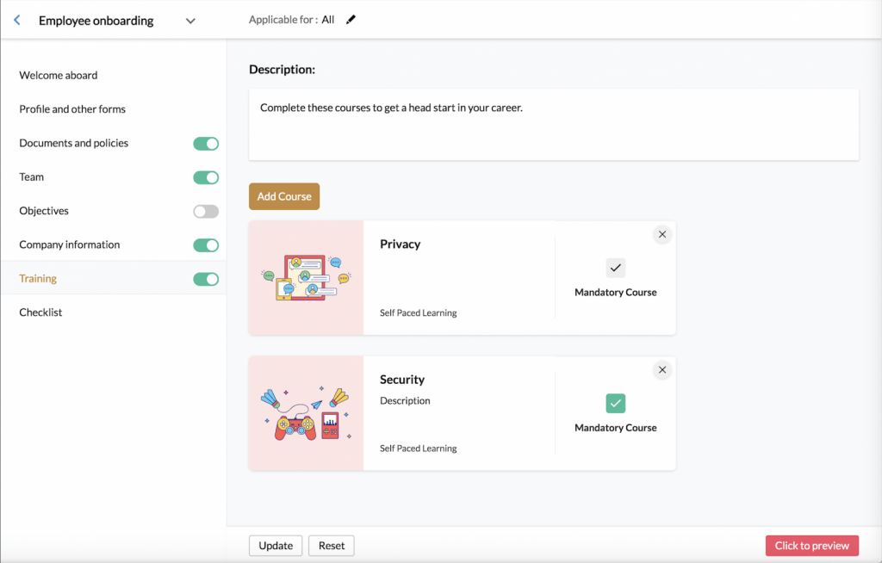Click the Description text under Security
Viewport: 882px width, 563px height.
click(x=405, y=400)
